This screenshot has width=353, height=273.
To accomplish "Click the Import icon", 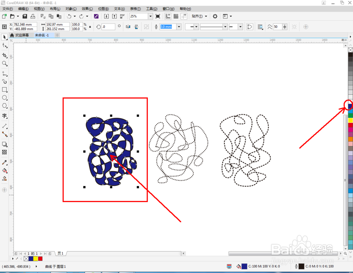I will point(106,16).
